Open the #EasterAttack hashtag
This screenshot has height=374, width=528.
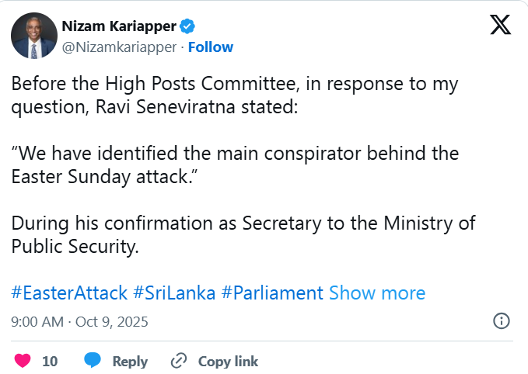tap(69, 293)
